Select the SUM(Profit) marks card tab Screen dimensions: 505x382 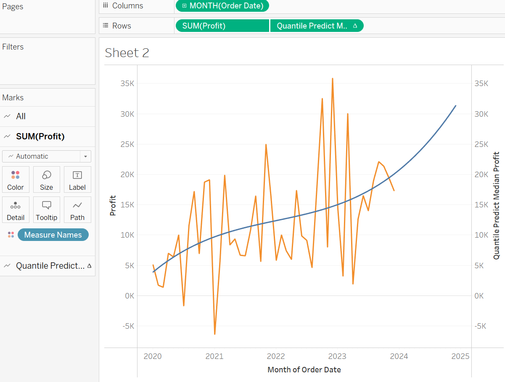click(x=40, y=136)
